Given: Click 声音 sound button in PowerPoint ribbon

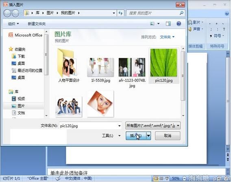Looking at the screenshot, I should 196,29.
